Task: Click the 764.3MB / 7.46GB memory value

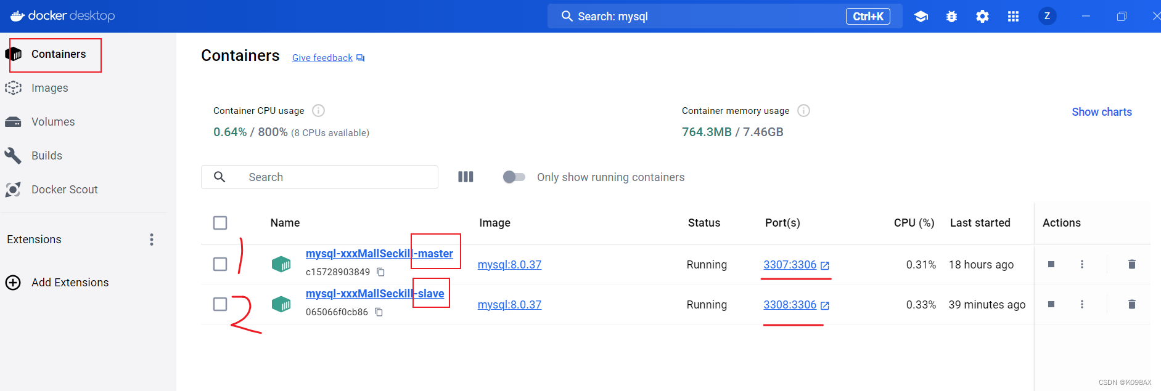Action: [732, 132]
